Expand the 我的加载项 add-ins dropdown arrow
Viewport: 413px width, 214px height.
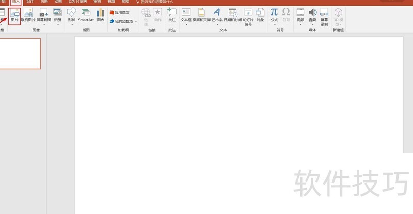pyautogui.click(x=136, y=21)
